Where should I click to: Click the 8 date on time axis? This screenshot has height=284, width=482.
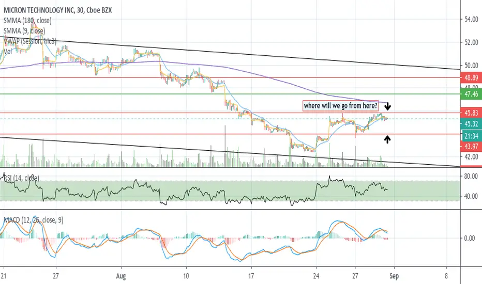coord(446,276)
